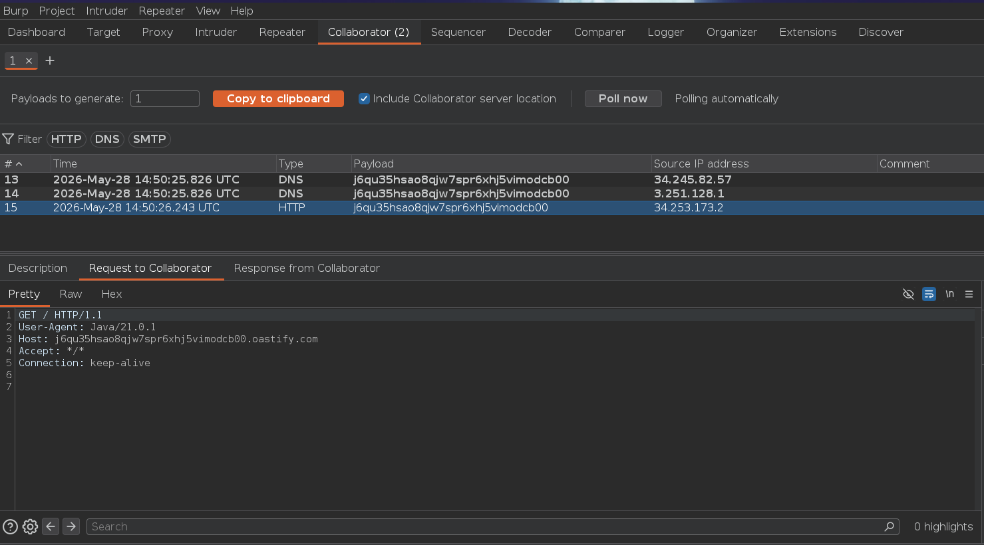Screen dimensions: 984x545
Task: Click the User-Agent Java/21.0.1 line
Action: coord(87,327)
